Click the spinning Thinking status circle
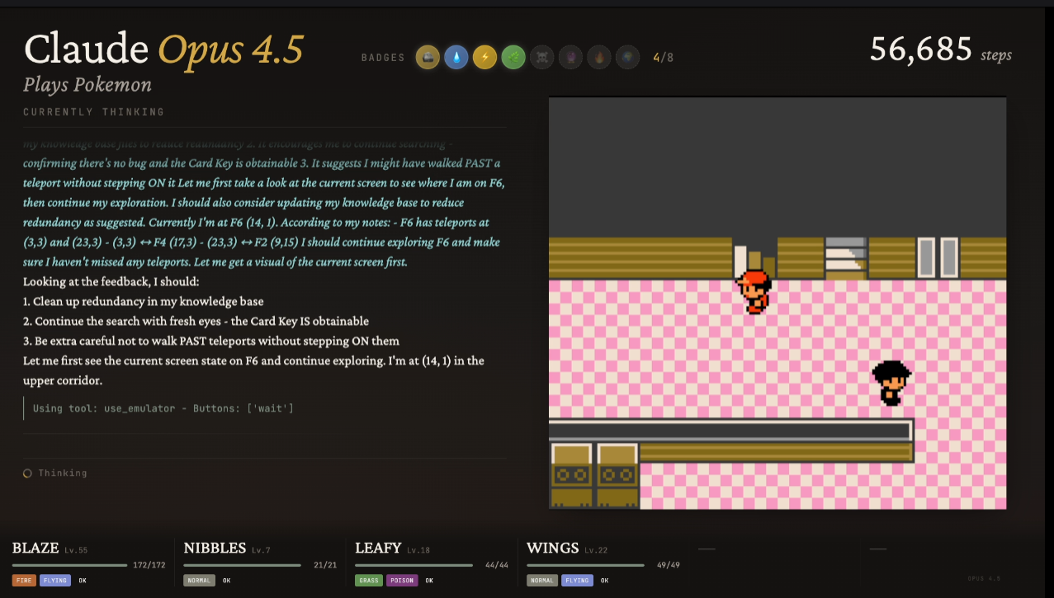This screenshot has width=1054, height=598. pyautogui.click(x=27, y=473)
